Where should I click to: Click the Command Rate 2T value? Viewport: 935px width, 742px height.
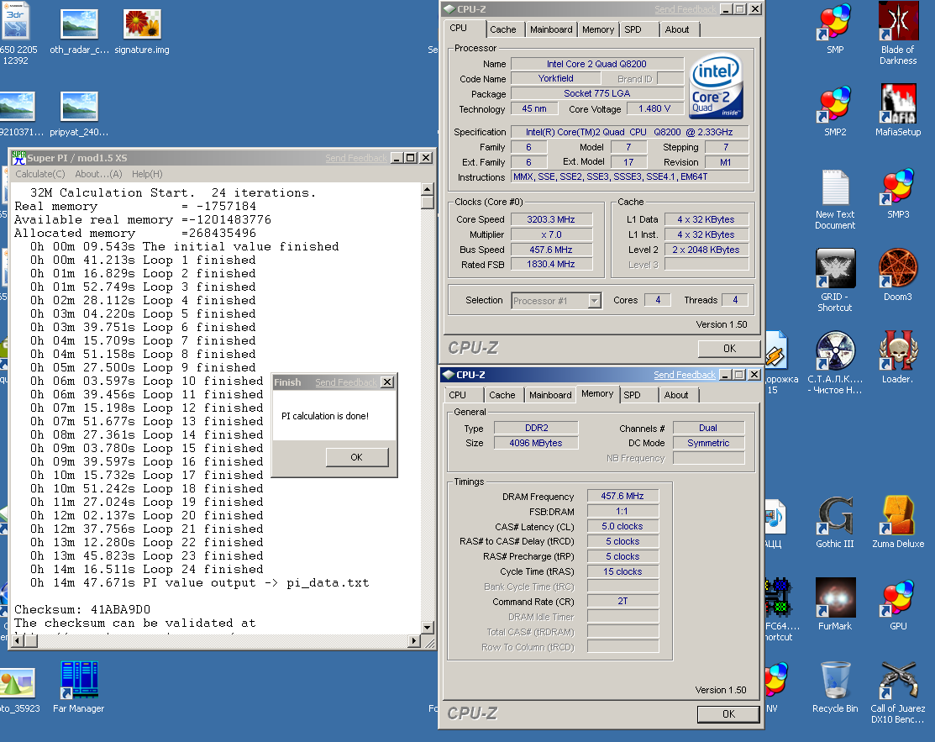point(622,601)
